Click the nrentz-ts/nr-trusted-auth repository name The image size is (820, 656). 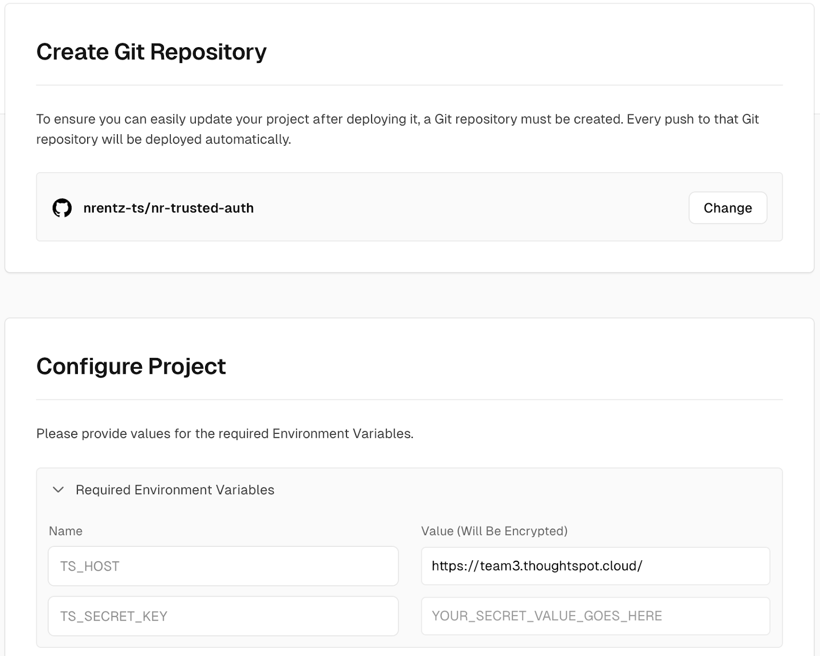coord(169,208)
